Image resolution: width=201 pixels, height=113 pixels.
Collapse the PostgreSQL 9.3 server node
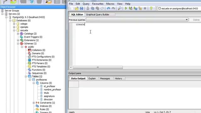6,17
